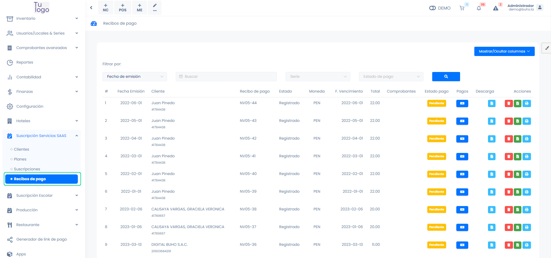Download document for receipt NV05-40
The image size is (551, 258).
491,174
